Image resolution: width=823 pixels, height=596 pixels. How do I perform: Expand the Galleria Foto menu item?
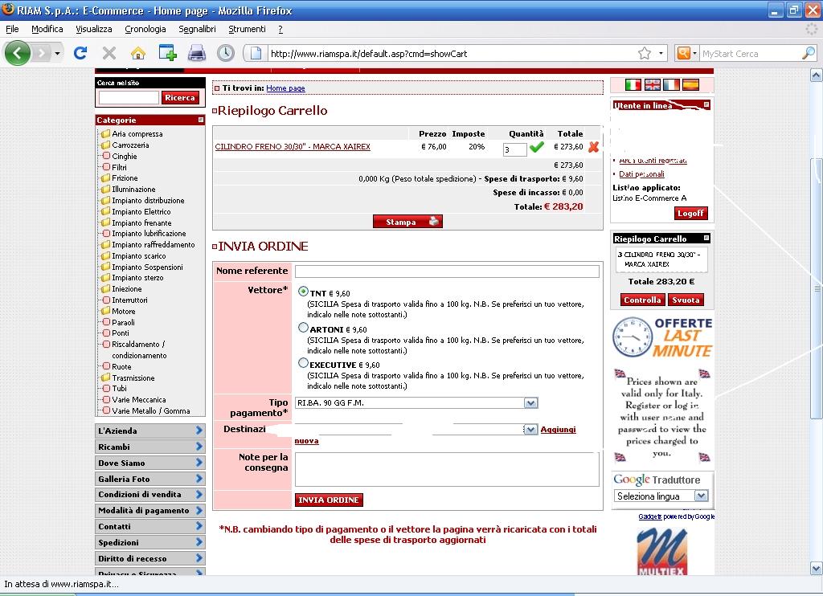click(149, 479)
